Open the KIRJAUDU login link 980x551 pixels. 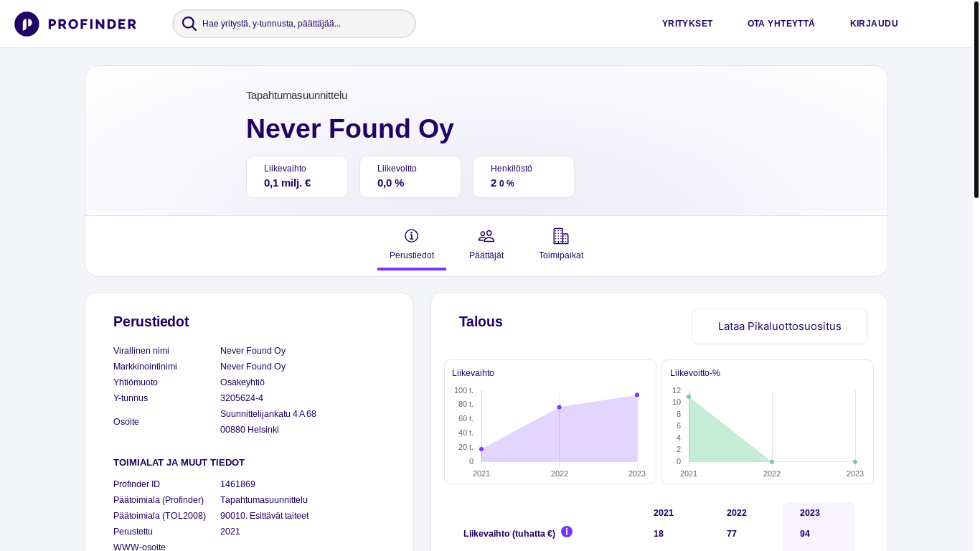874,24
